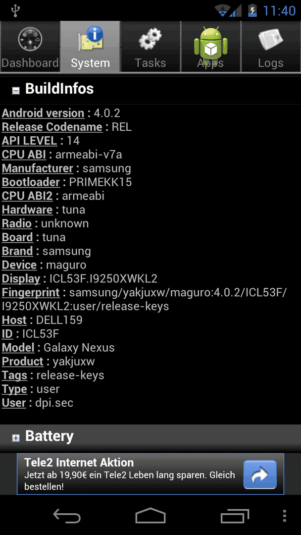
Task: Open the Logs newspaper icon
Action: 270,40
